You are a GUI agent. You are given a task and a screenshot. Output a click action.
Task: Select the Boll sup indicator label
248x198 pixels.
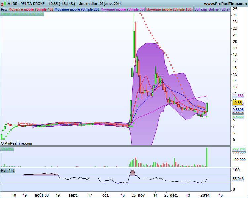point(201,9)
